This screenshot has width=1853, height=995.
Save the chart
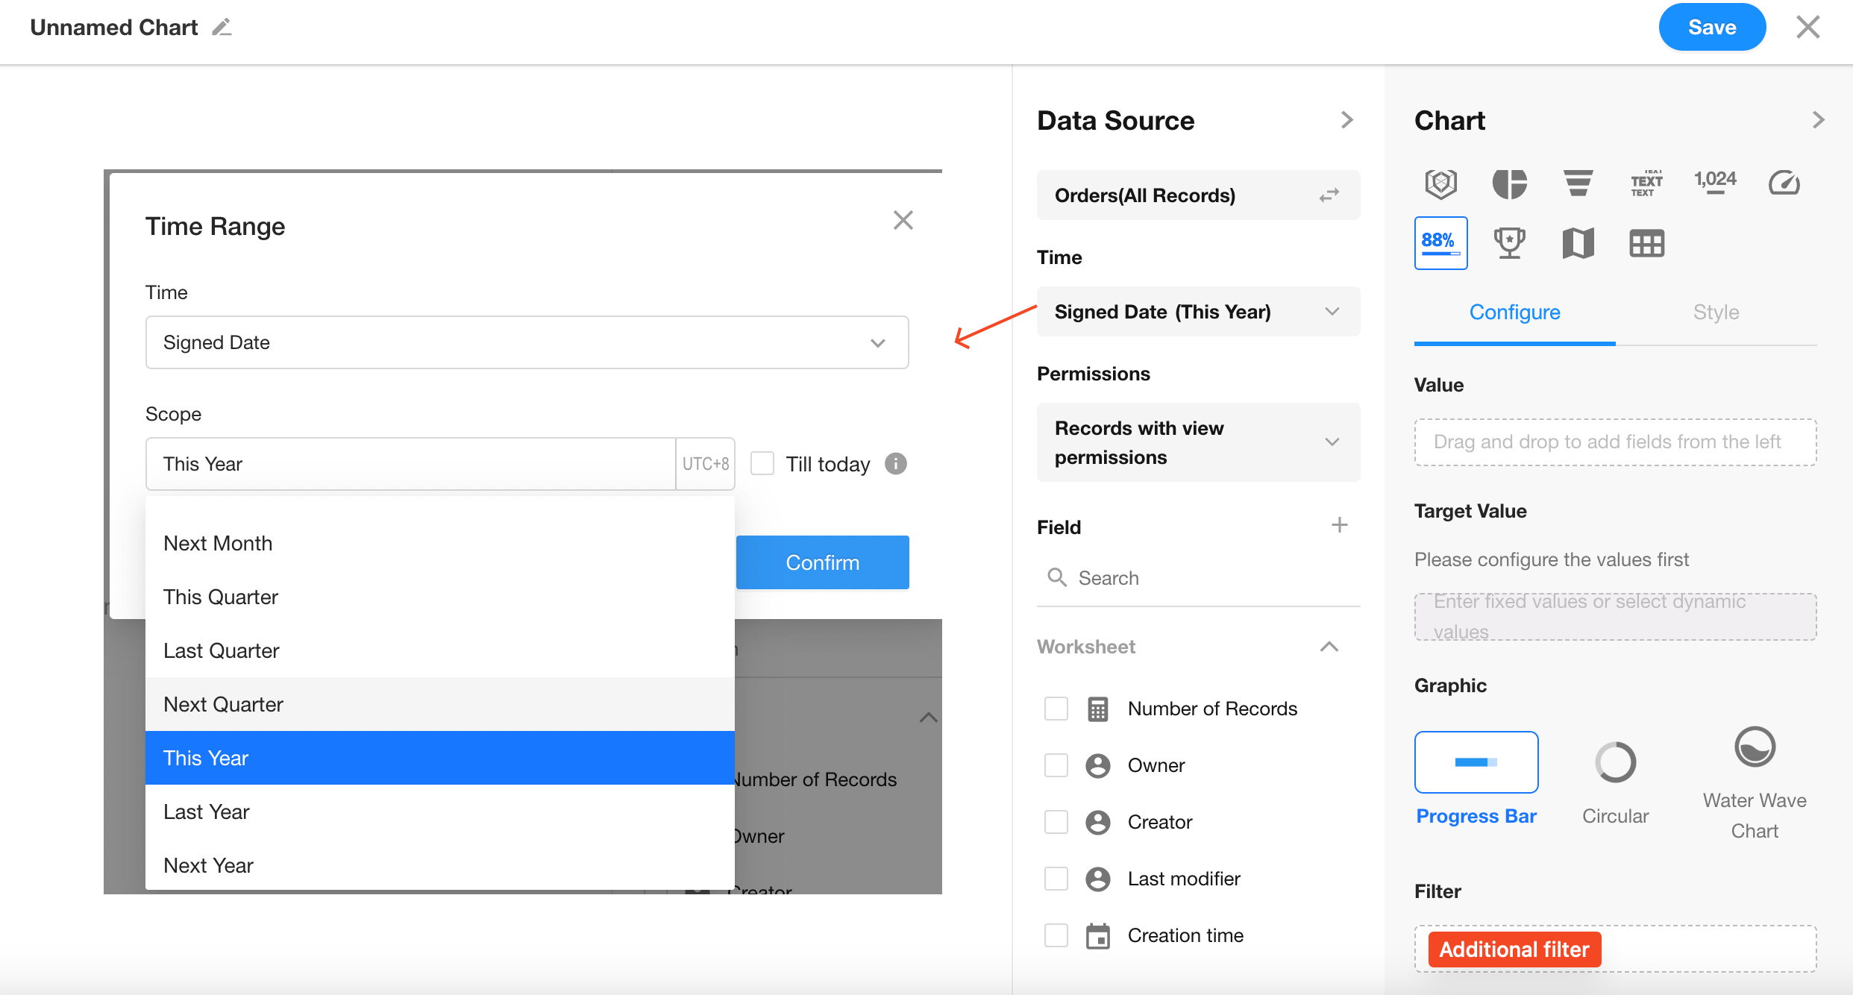click(x=1711, y=28)
